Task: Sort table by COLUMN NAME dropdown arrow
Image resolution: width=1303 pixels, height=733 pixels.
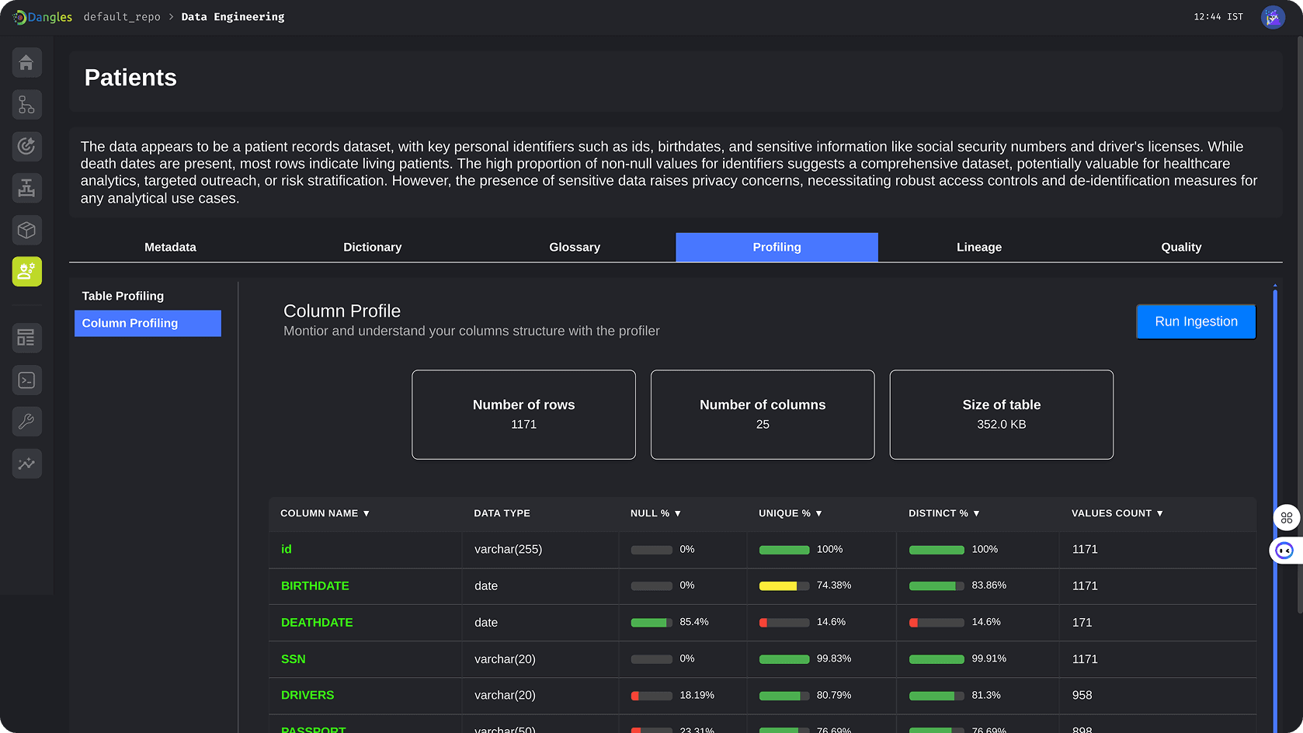Action: pos(367,513)
